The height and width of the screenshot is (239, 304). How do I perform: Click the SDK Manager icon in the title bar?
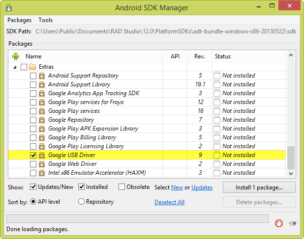click(x=9, y=8)
